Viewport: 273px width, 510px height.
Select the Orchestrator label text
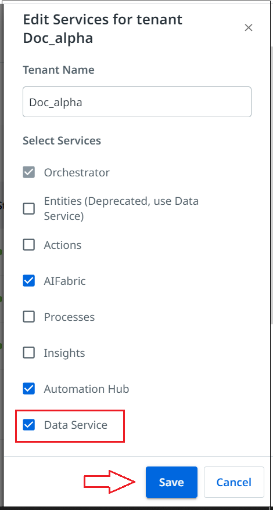[77, 172]
